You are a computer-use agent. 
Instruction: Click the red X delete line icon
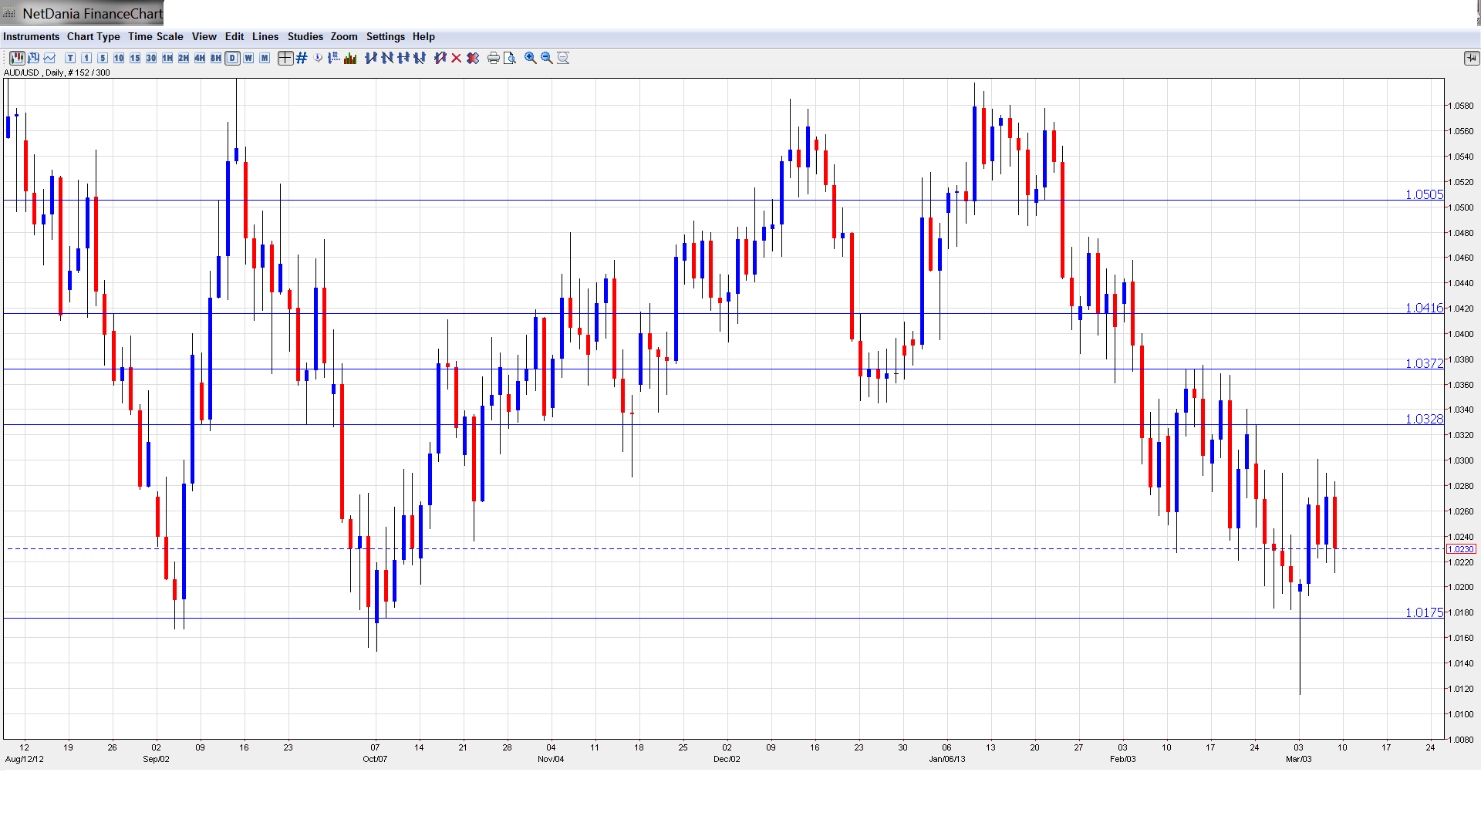457,58
